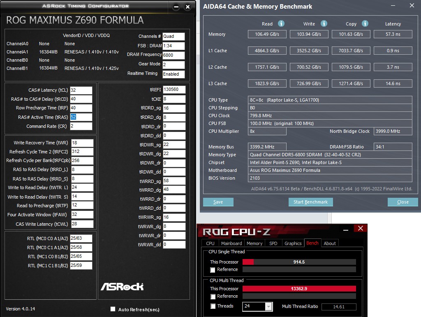Enable Reference for CPU Single Thread

point(213,270)
